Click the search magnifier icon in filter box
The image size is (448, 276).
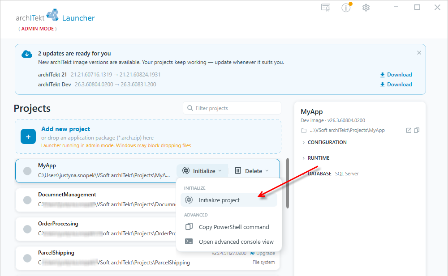point(190,108)
